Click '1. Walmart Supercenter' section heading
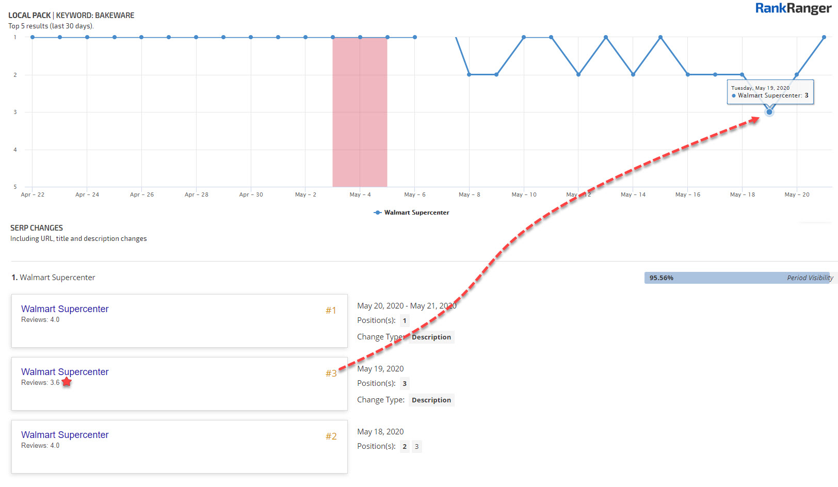 [53, 278]
